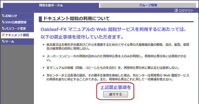Switch to the 利用支援ポータル tab
This screenshot has width=199, height=104.
pyautogui.click(x=51, y=5)
